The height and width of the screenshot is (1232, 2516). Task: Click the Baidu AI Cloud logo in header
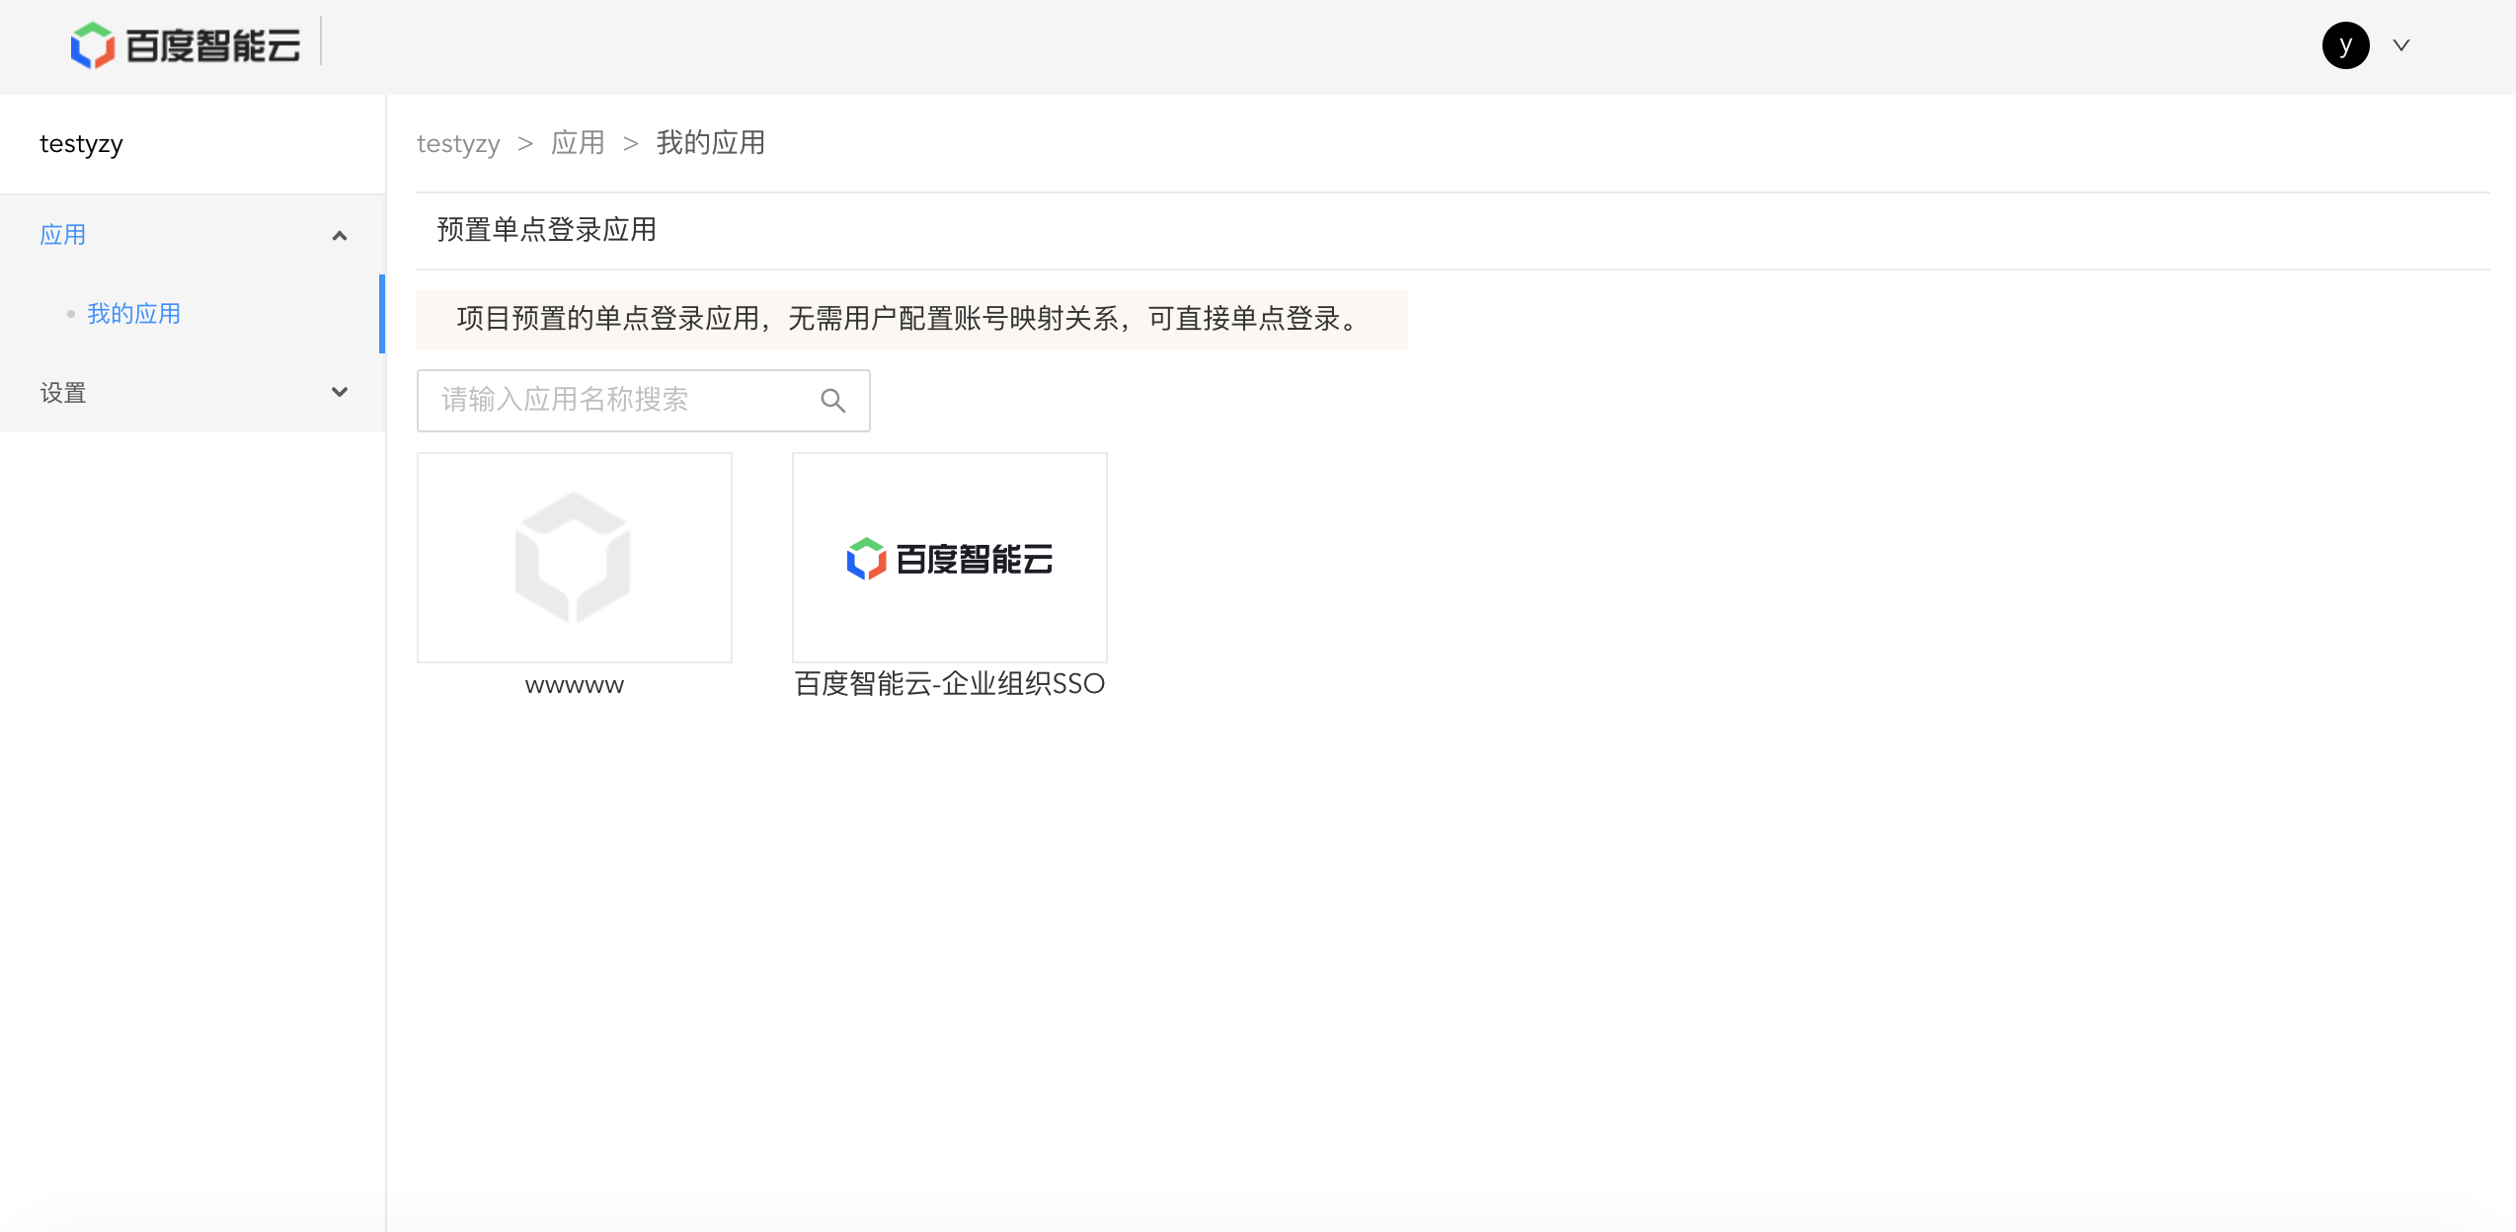coord(185,45)
